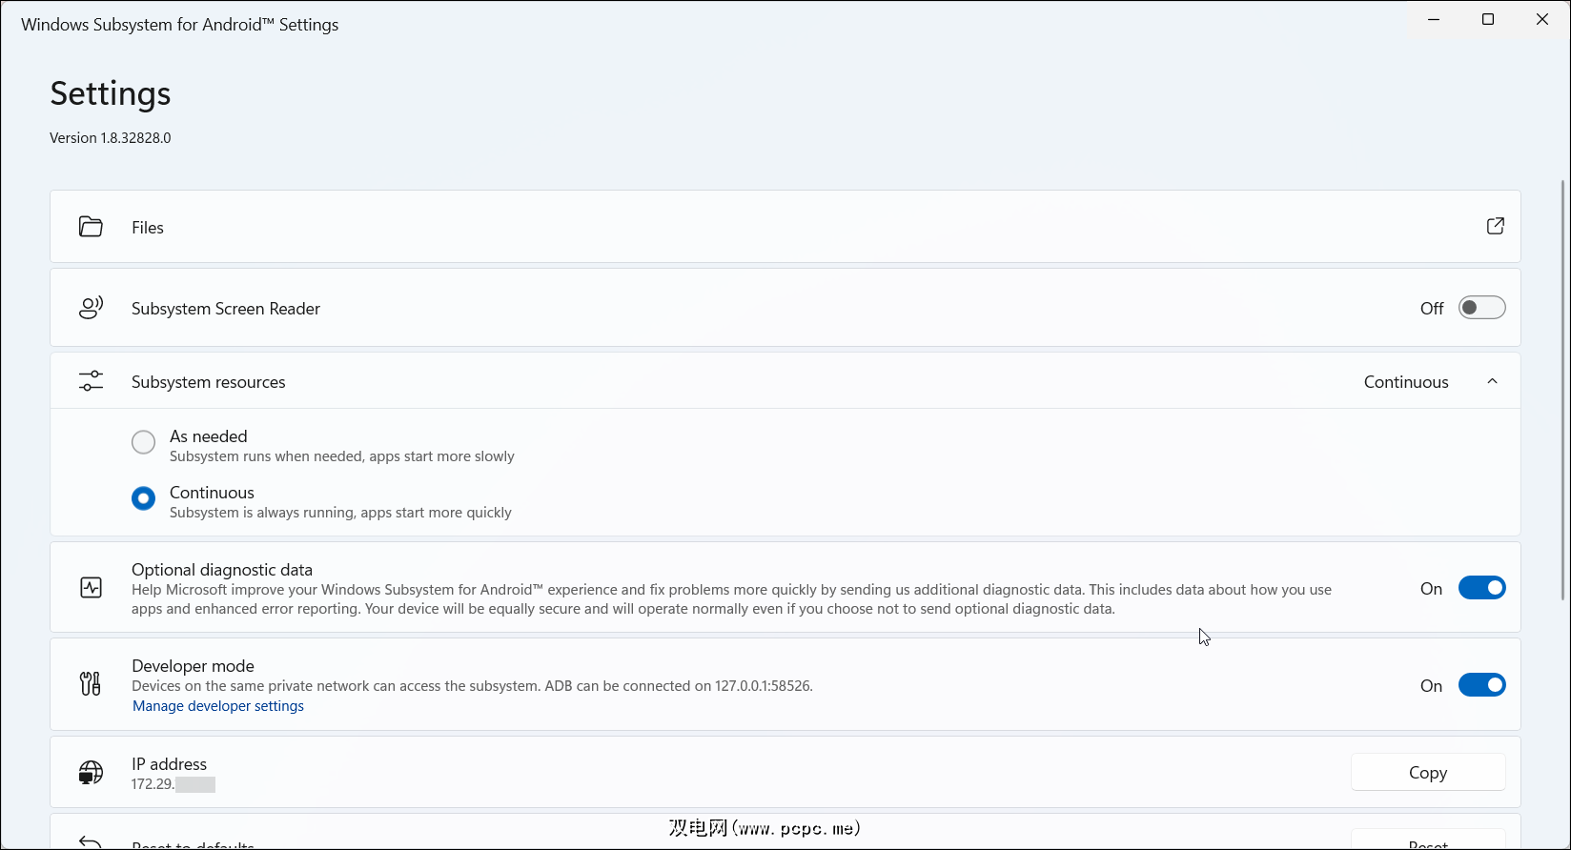The image size is (1571, 850).
Task: Select the Continuous radio button
Action: (x=143, y=498)
